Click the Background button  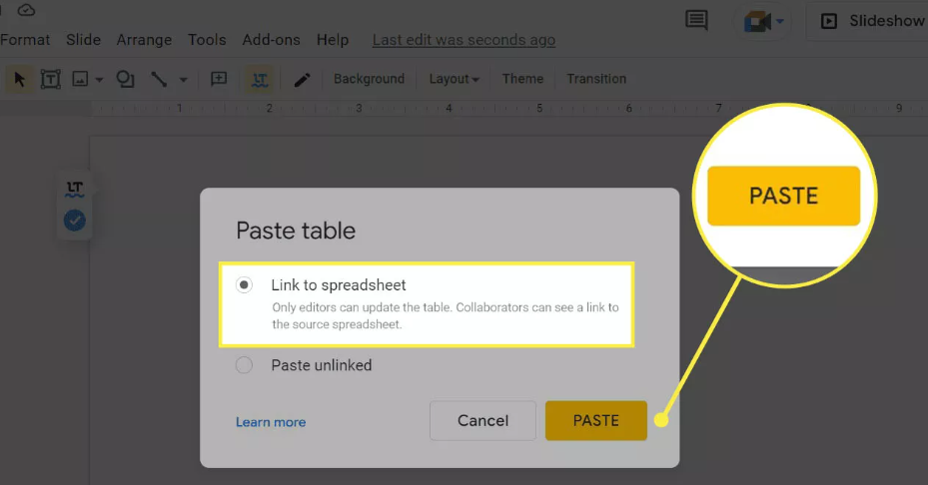pyautogui.click(x=369, y=79)
